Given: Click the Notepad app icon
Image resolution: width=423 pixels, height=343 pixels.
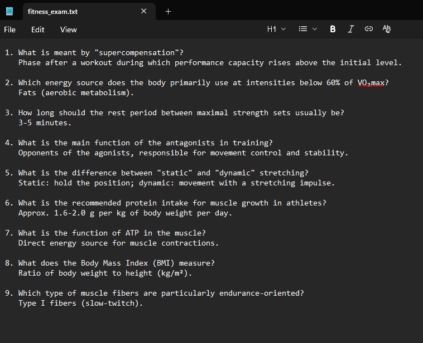Looking at the screenshot, I should coord(9,11).
